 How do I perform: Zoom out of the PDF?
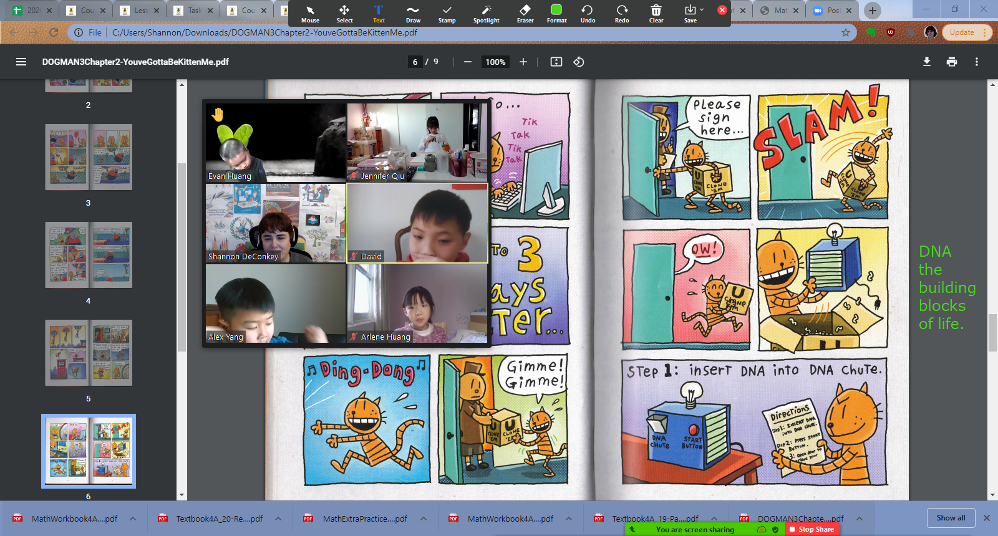click(467, 62)
